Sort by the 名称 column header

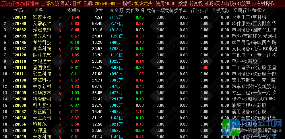click(39, 11)
